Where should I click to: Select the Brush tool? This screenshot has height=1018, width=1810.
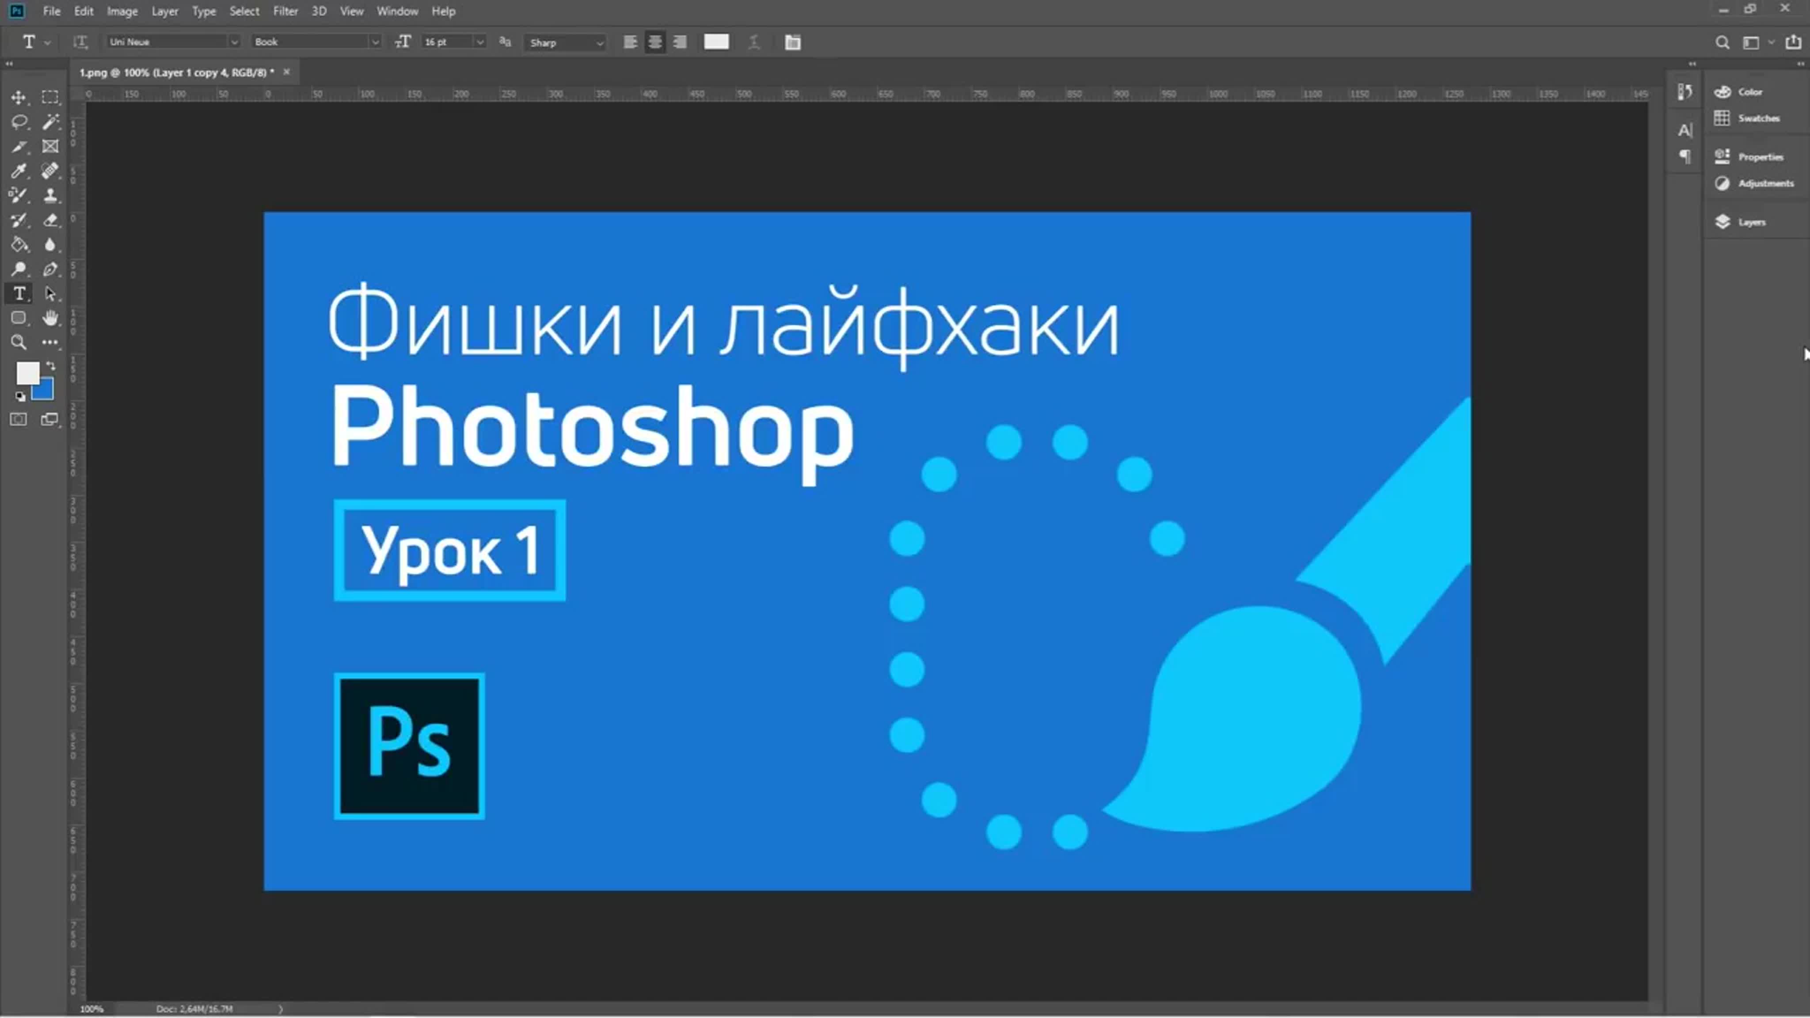(19, 195)
